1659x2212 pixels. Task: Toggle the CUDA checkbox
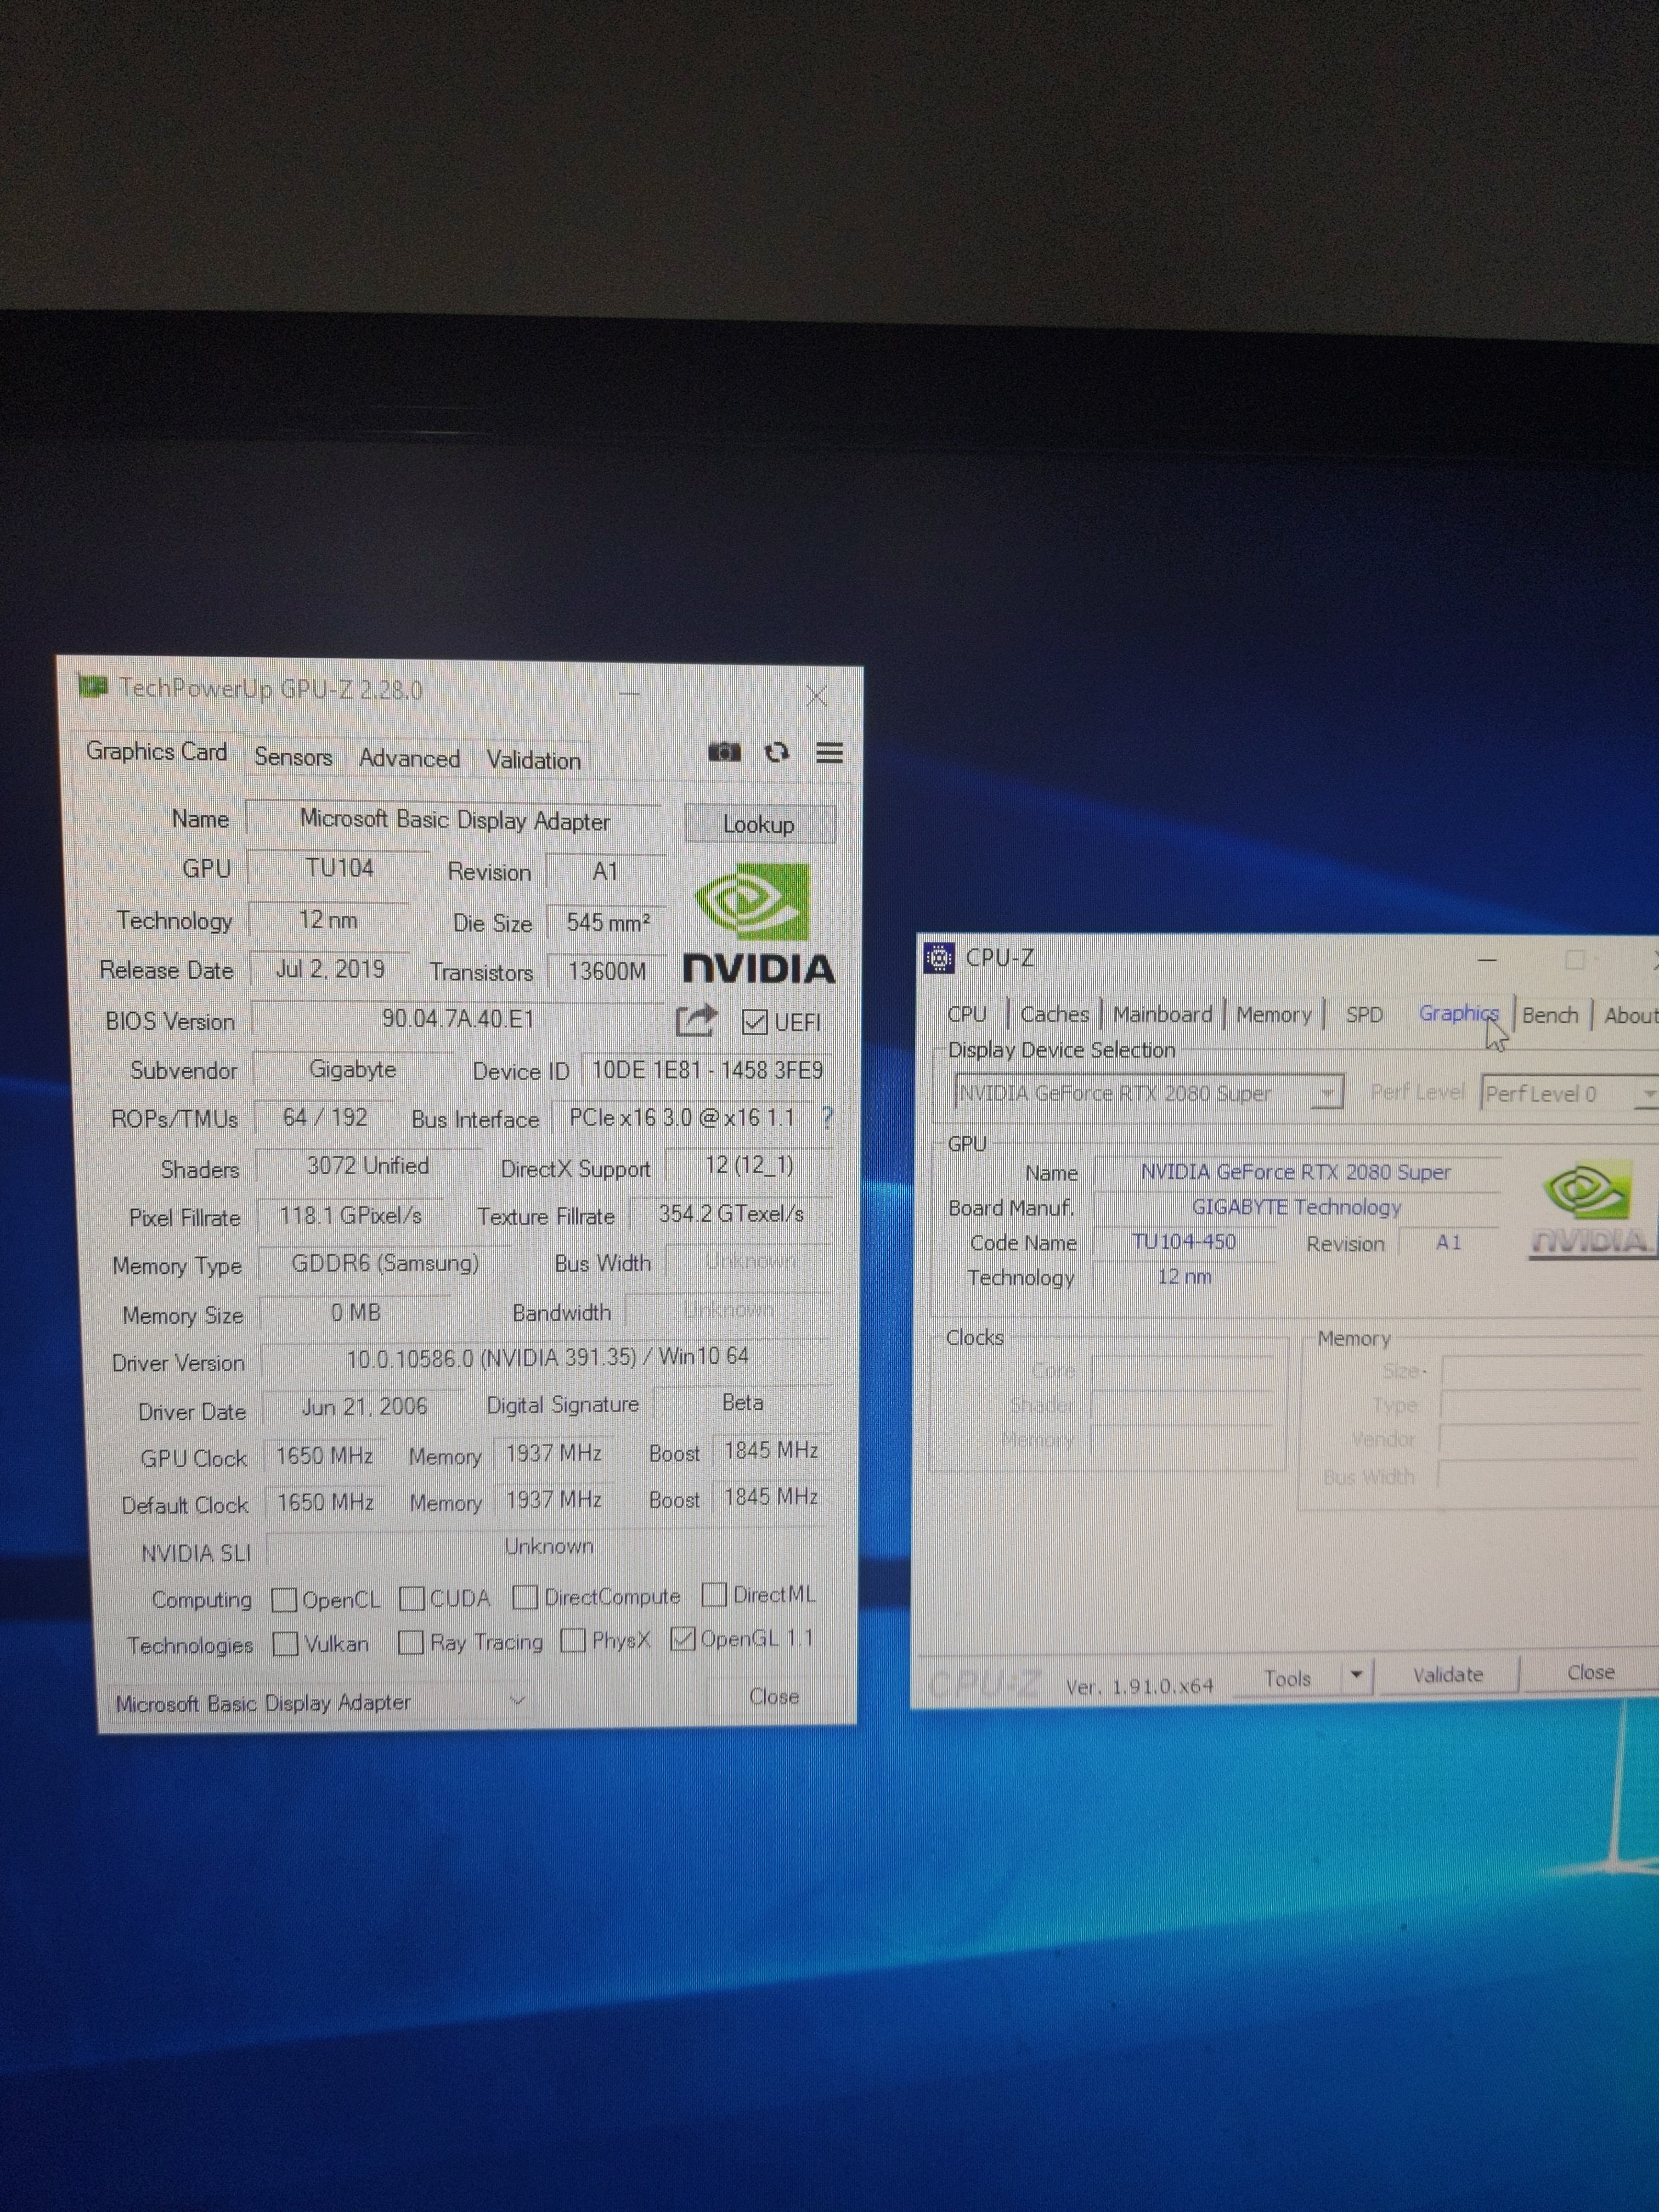411,1598
